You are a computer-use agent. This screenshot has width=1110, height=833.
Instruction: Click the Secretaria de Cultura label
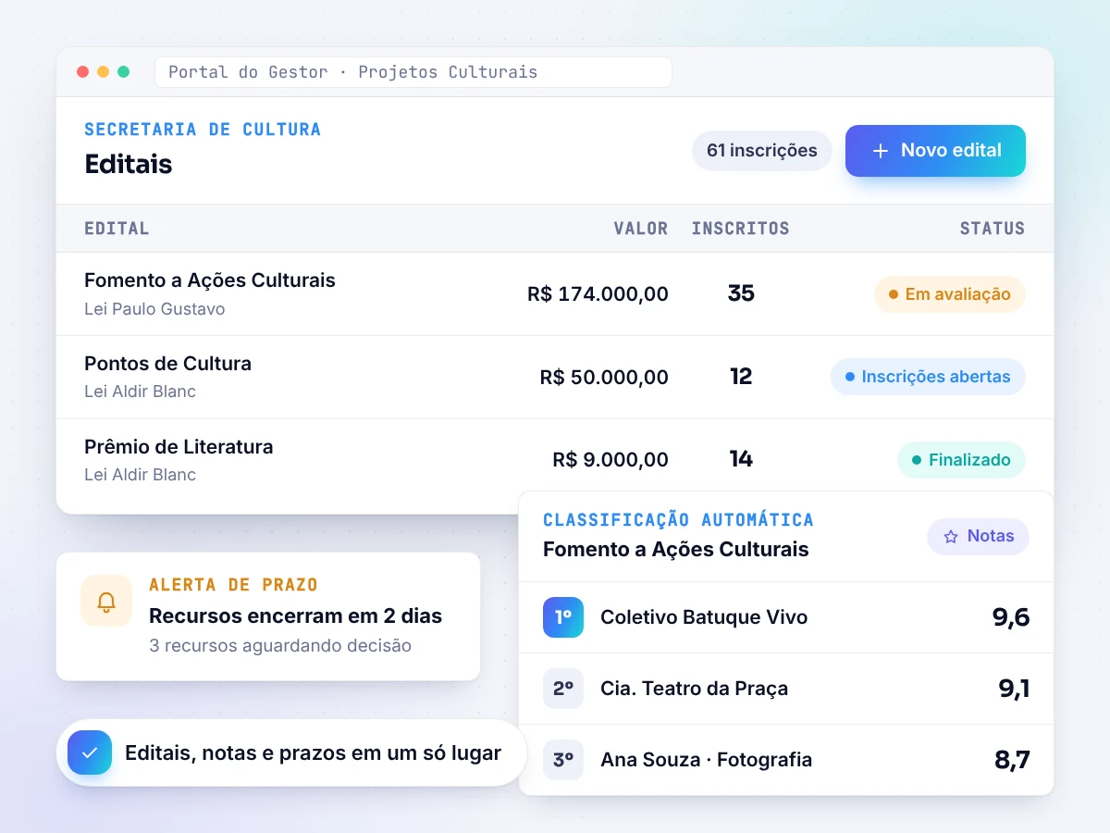tap(203, 130)
